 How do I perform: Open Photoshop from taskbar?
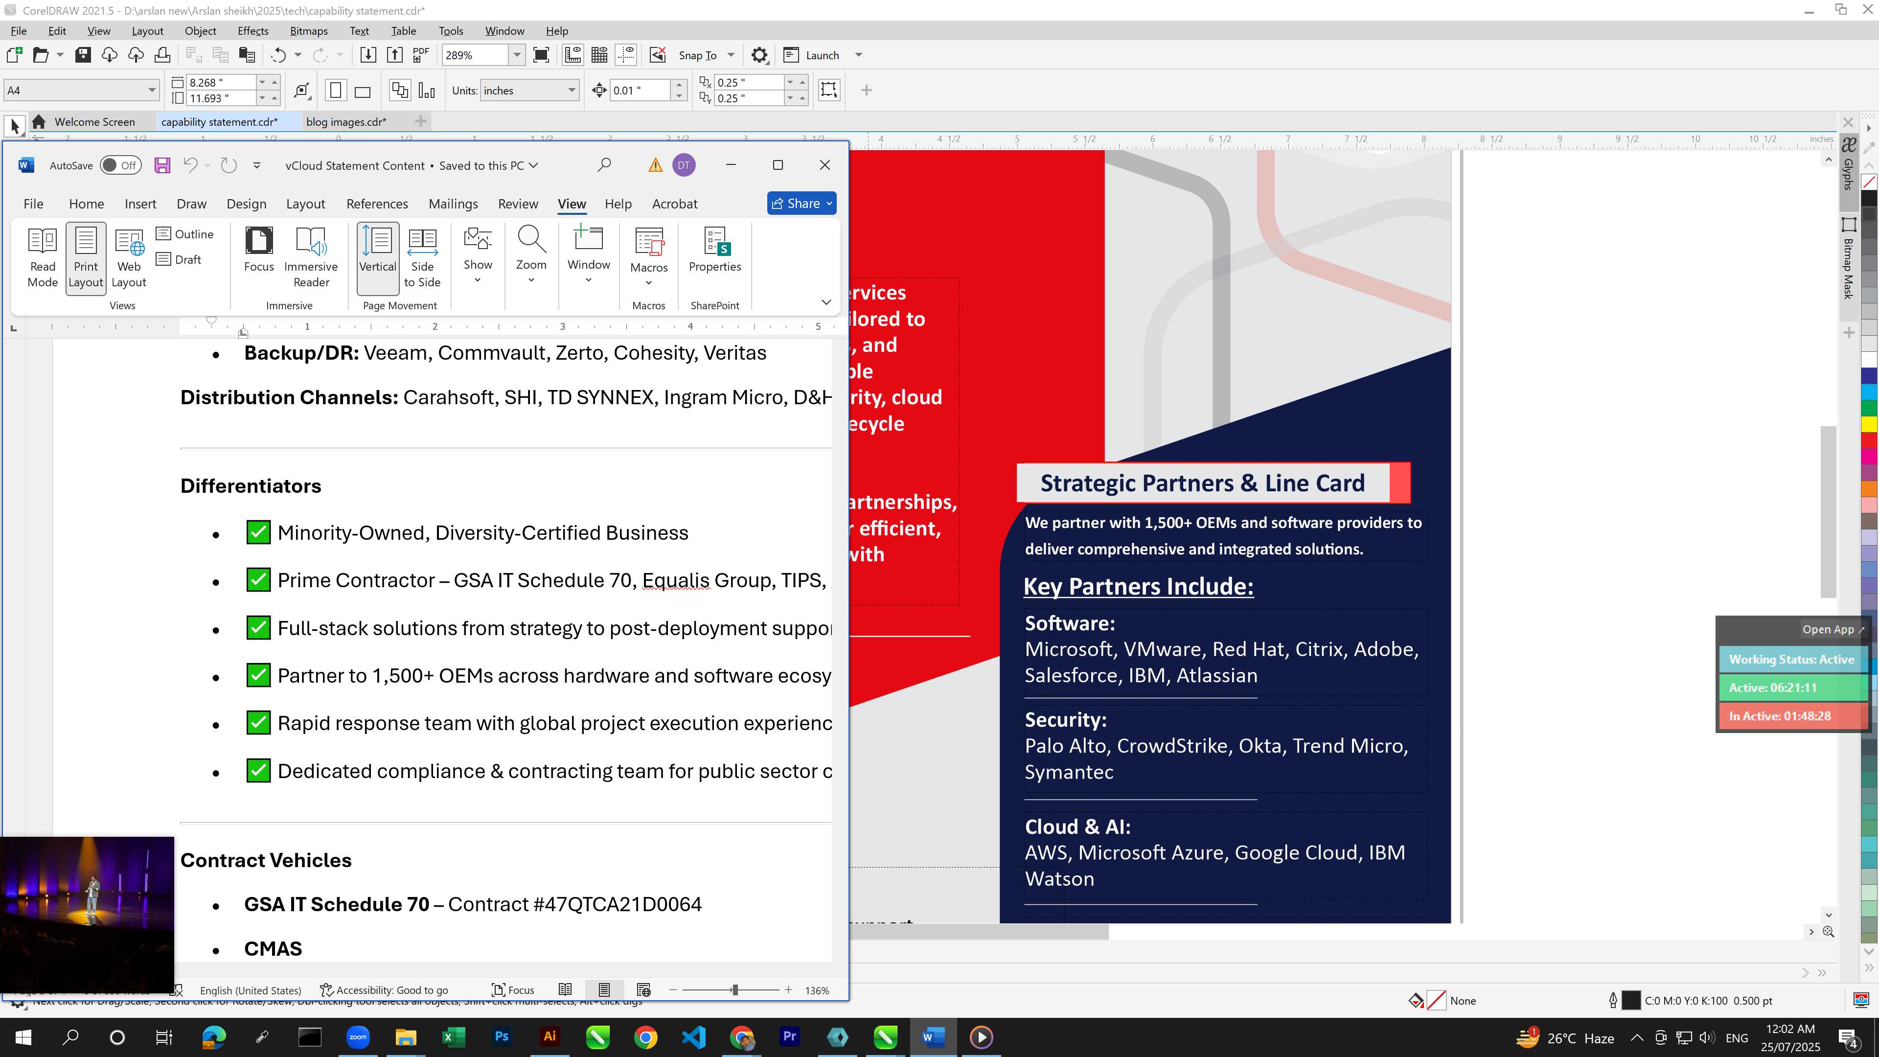[x=502, y=1036]
